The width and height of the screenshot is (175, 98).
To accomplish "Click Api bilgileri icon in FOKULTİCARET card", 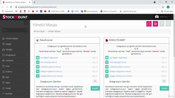I will 107,57.
